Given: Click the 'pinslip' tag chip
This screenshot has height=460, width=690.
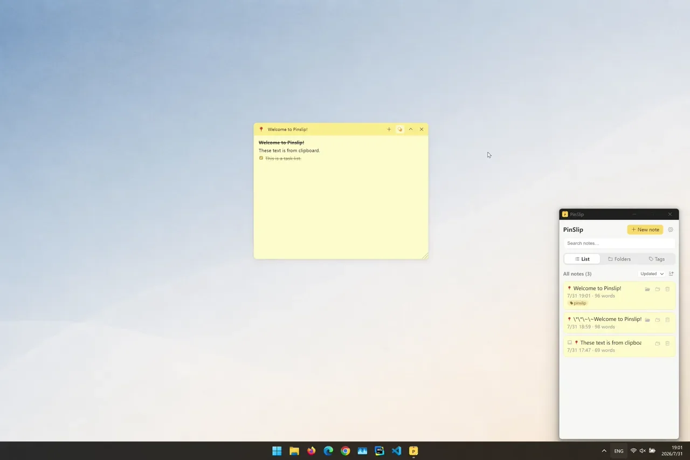Looking at the screenshot, I should coord(577,303).
